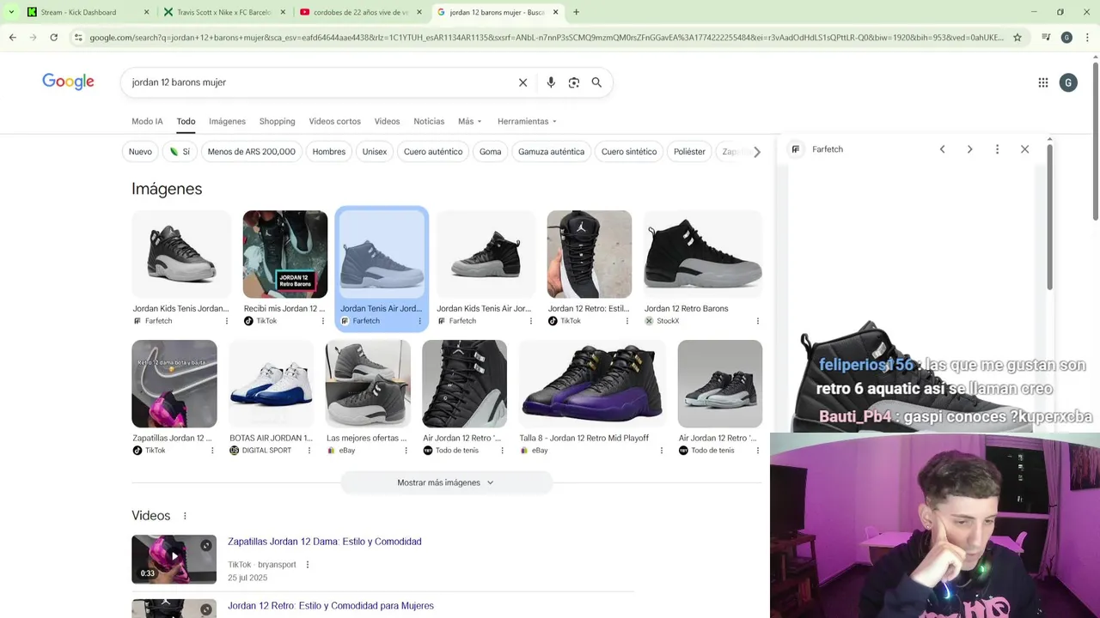Expand the Herramientas dropdown
The image size is (1100, 618).
click(x=527, y=121)
